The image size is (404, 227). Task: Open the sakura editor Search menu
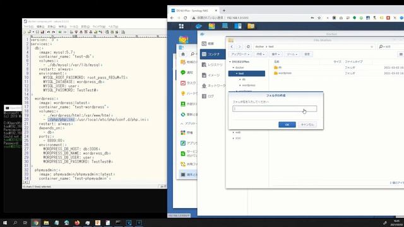coord(62,26)
